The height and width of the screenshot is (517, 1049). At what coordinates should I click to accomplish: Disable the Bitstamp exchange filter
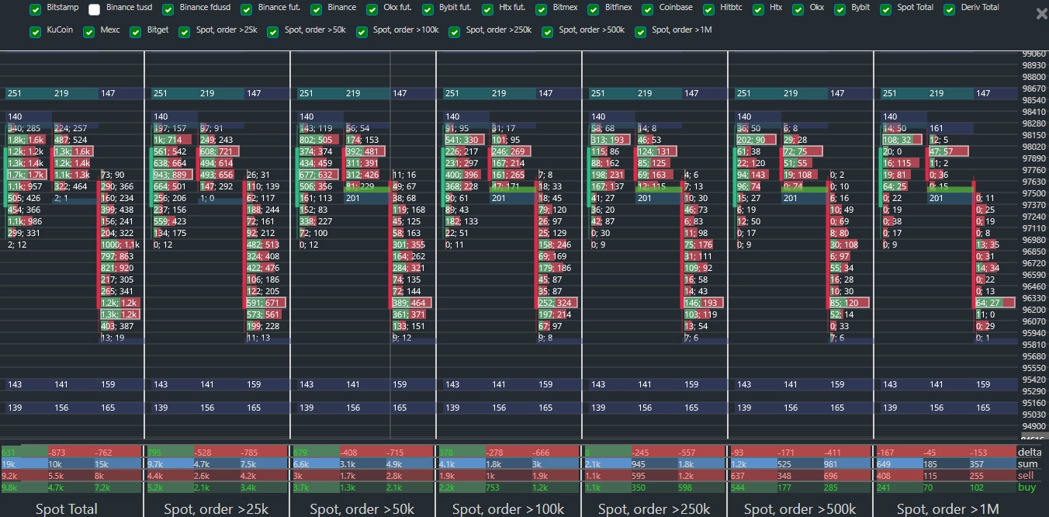click(35, 9)
